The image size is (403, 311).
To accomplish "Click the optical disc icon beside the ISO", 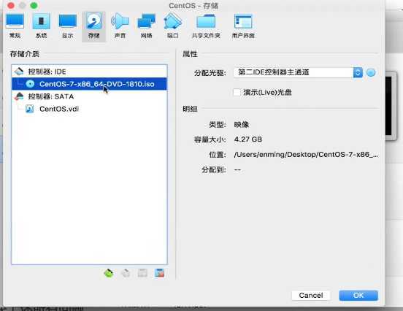I will coord(30,84).
